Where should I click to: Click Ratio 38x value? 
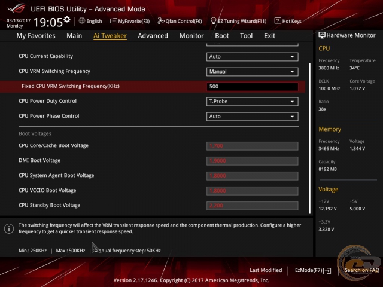click(322, 109)
